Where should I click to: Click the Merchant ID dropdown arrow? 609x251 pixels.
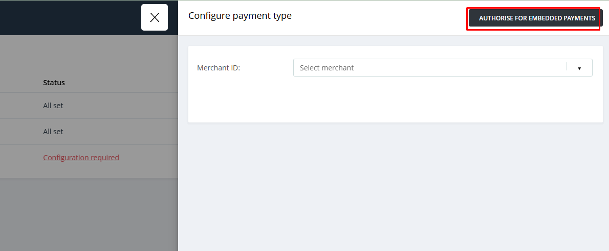tap(579, 68)
